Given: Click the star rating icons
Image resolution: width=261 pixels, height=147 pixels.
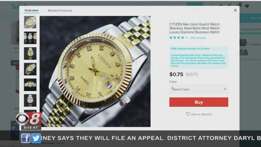Looking at the screenshot, I should (x=179, y=38).
